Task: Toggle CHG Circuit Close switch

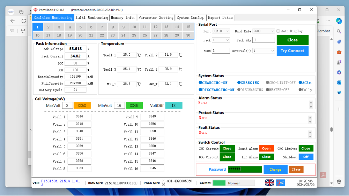Action: 227,149
